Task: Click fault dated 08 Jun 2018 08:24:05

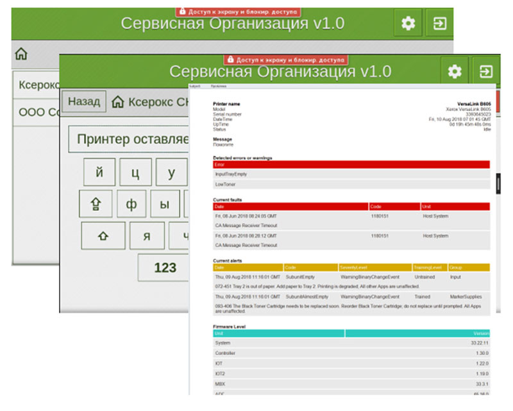Action: click(x=351, y=221)
